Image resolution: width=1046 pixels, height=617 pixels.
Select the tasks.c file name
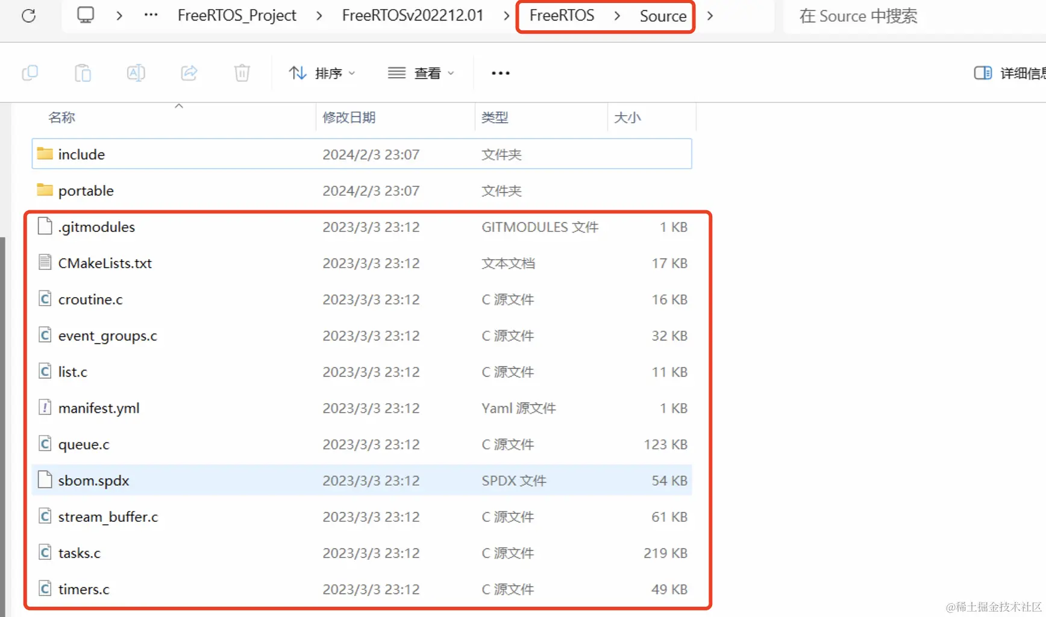(x=79, y=553)
